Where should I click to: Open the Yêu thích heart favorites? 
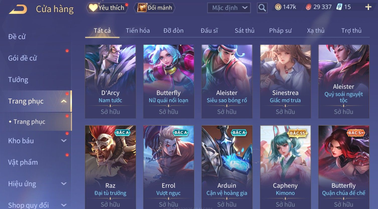tap(107, 8)
